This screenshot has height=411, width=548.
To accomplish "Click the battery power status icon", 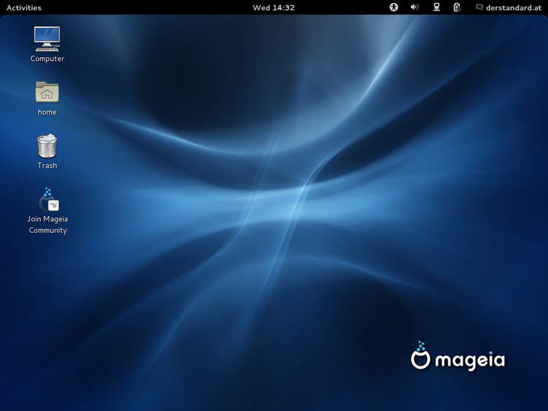I will point(457,7).
